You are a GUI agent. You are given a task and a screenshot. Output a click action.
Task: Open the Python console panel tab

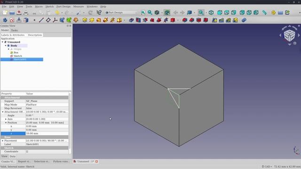(62, 161)
